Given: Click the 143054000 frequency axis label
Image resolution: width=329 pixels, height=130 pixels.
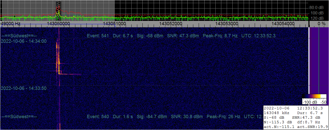Looking at the screenshot, I should pos(283,23).
